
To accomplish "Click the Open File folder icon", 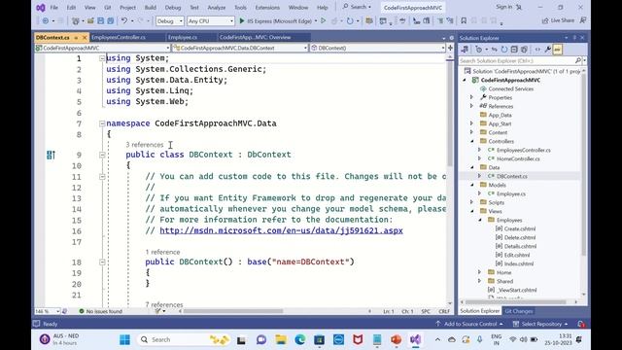I will 90,21.
